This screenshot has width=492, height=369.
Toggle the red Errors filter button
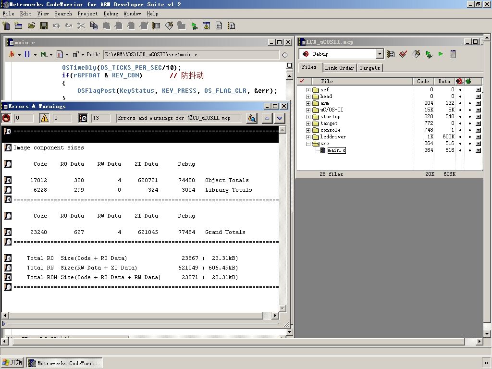[x=6, y=118]
